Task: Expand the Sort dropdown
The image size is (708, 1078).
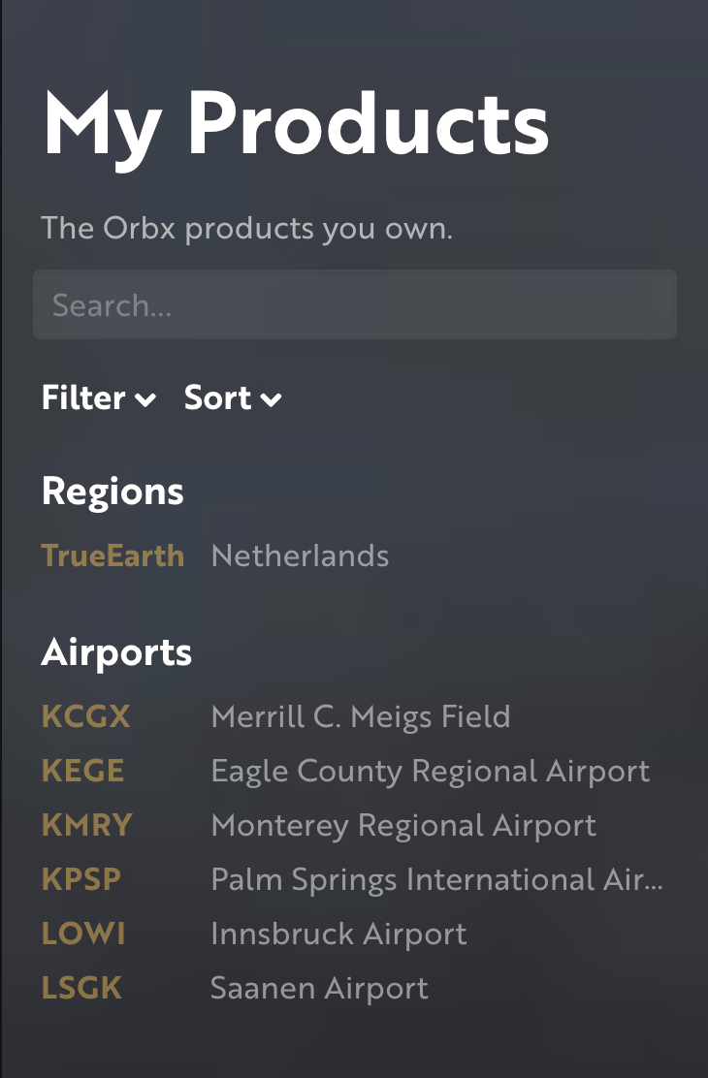Action: click(x=233, y=398)
